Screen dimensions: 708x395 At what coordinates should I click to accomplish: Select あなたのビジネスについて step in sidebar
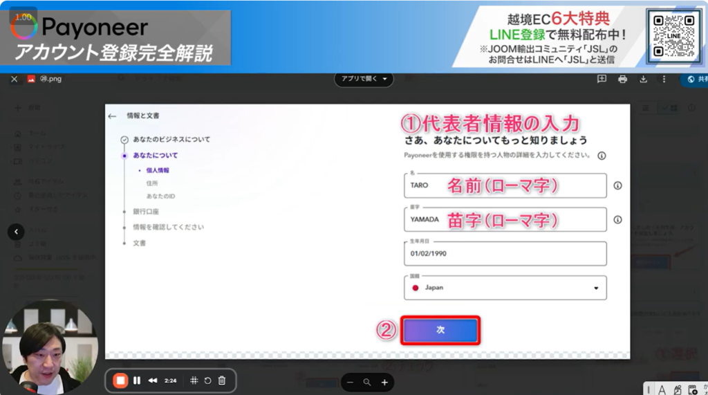[x=171, y=139]
